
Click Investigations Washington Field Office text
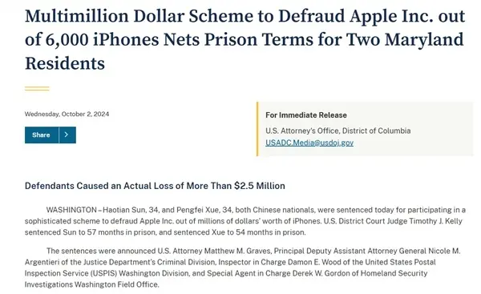click(x=92, y=284)
